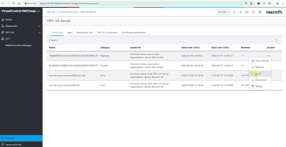Choose Download in context menu

(260, 80)
